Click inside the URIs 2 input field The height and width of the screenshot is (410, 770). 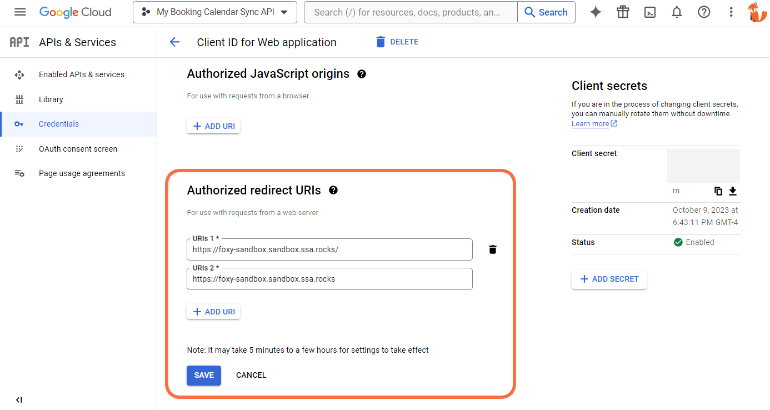pos(329,278)
